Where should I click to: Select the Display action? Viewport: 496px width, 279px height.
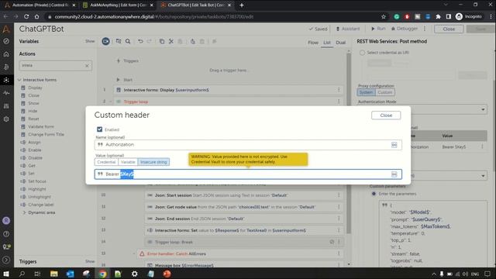pyautogui.click(x=35, y=88)
